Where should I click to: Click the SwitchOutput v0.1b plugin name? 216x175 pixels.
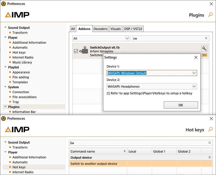click(x=105, y=47)
